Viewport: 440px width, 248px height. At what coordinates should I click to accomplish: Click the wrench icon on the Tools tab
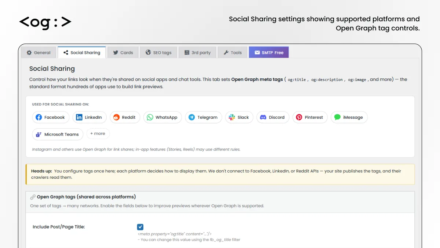click(226, 53)
